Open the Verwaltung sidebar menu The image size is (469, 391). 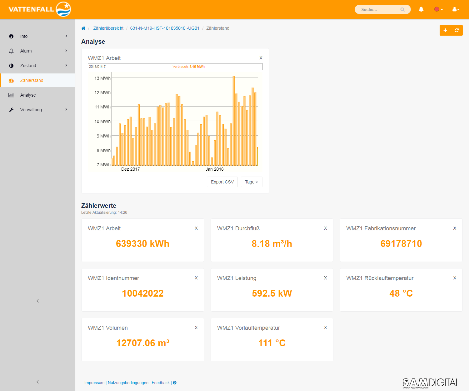pos(37,110)
